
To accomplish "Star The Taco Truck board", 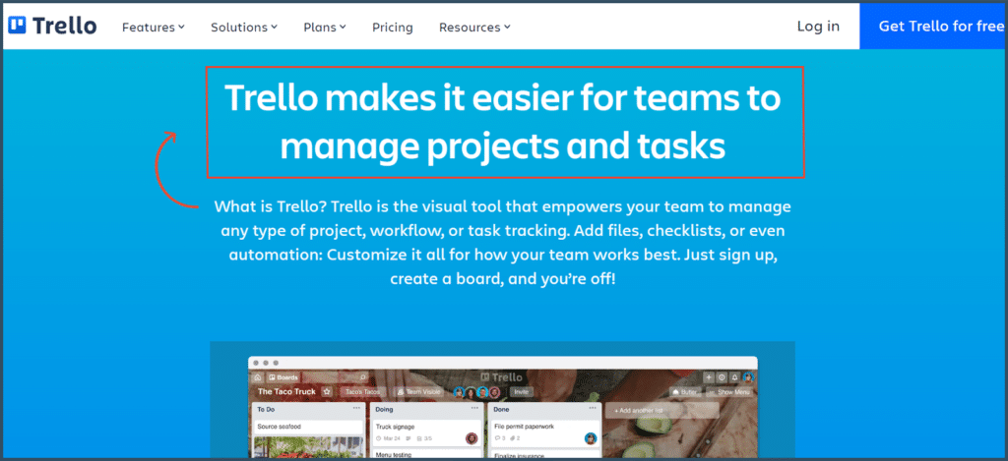I will pyautogui.click(x=327, y=391).
